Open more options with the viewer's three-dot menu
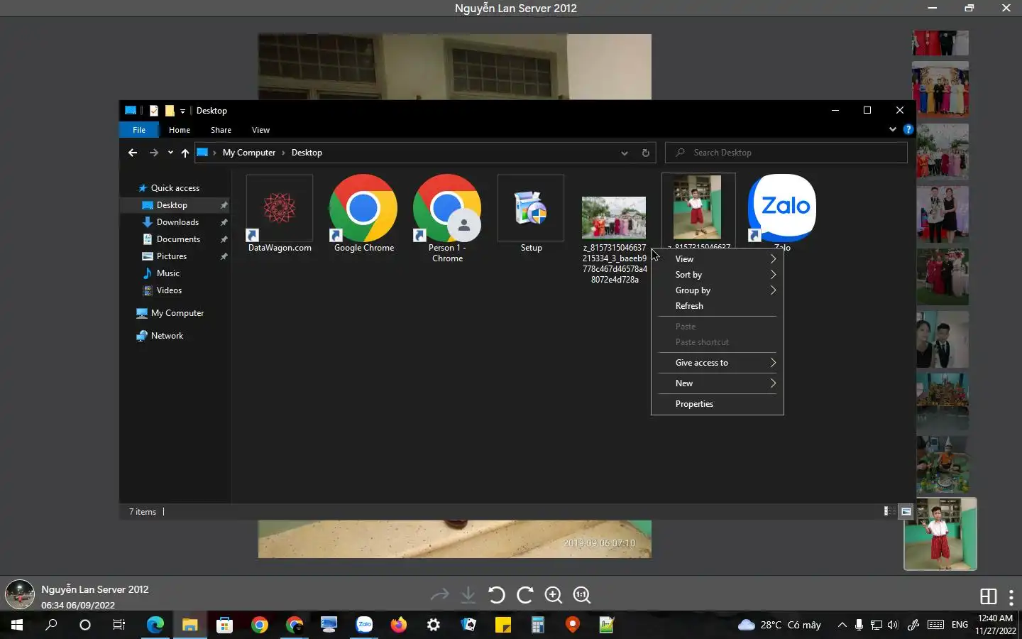1022x639 pixels. 1011,596
